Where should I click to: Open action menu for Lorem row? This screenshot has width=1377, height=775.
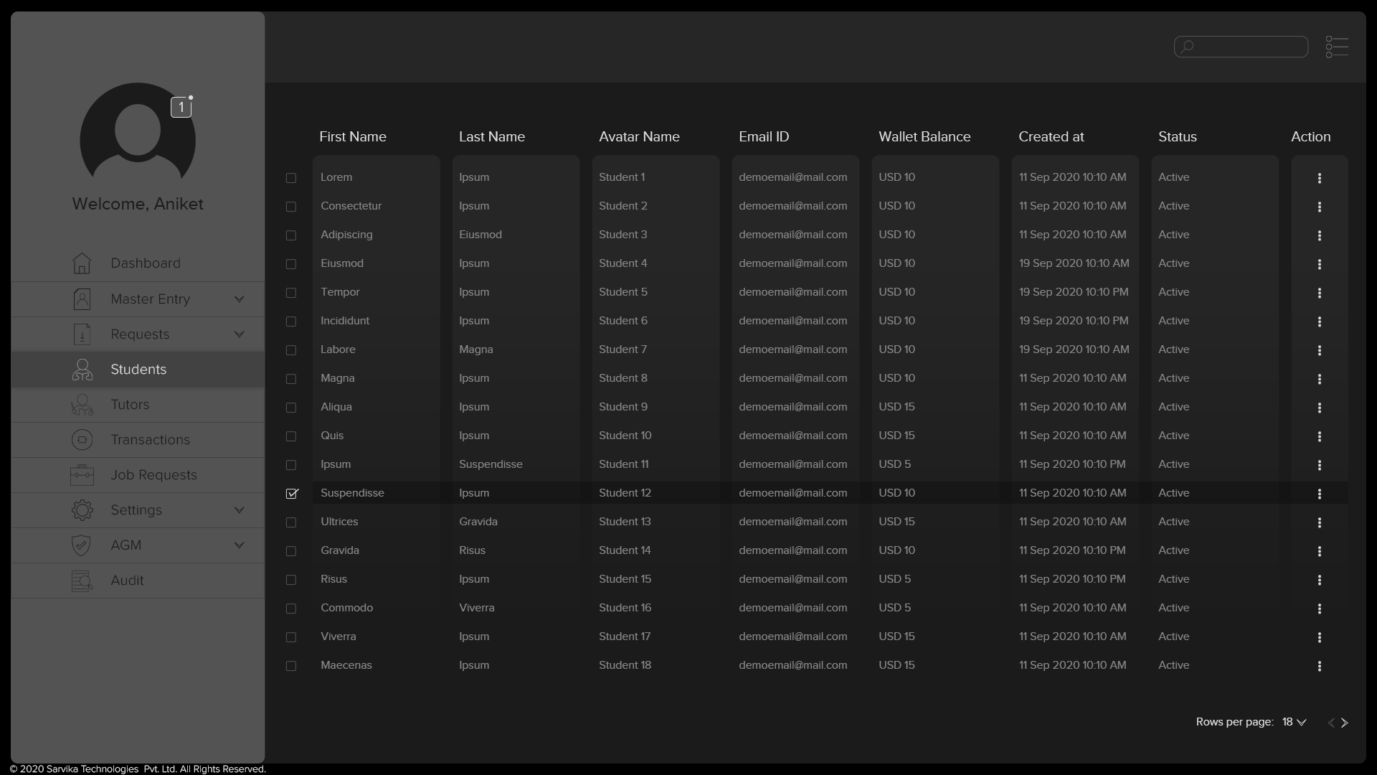pyautogui.click(x=1319, y=178)
